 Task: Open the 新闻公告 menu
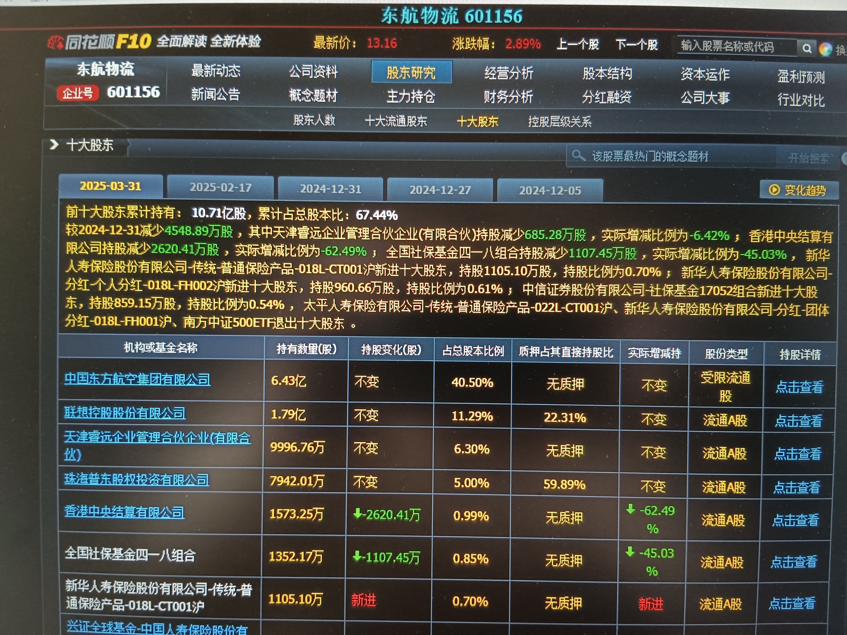tap(215, 95)
